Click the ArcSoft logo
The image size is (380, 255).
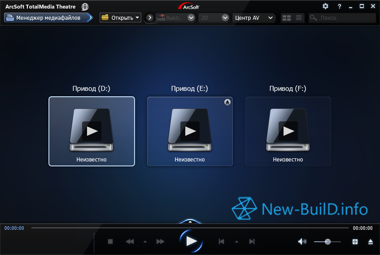click(189, 6)
